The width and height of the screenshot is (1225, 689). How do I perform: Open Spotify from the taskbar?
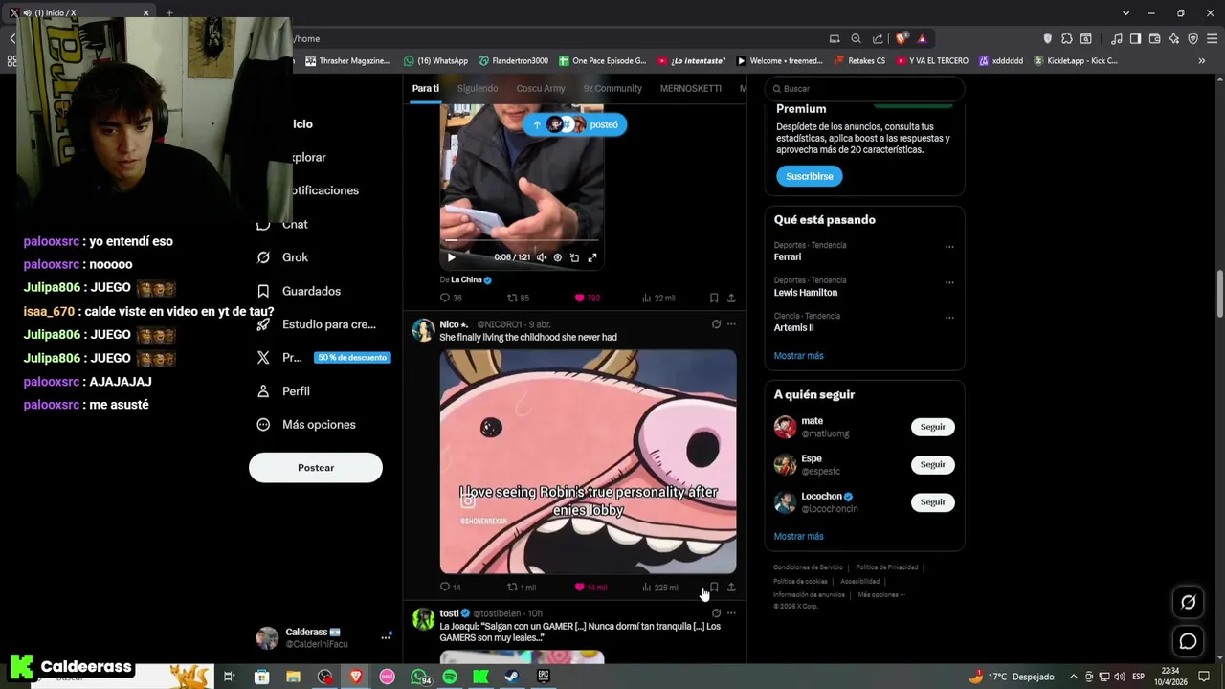tap(450, 677)
